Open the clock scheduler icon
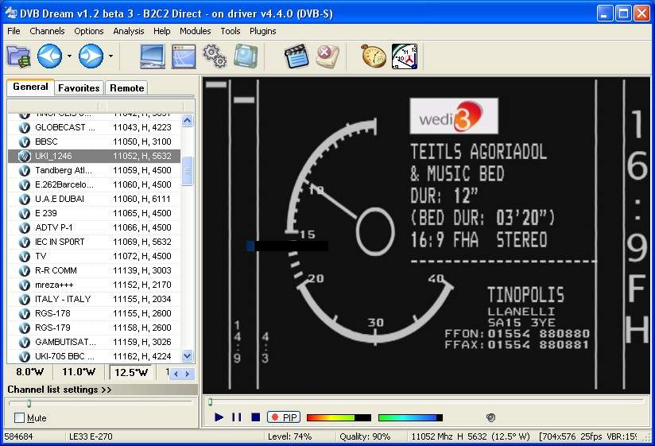655x446 pixels. (x=404, y=56)
